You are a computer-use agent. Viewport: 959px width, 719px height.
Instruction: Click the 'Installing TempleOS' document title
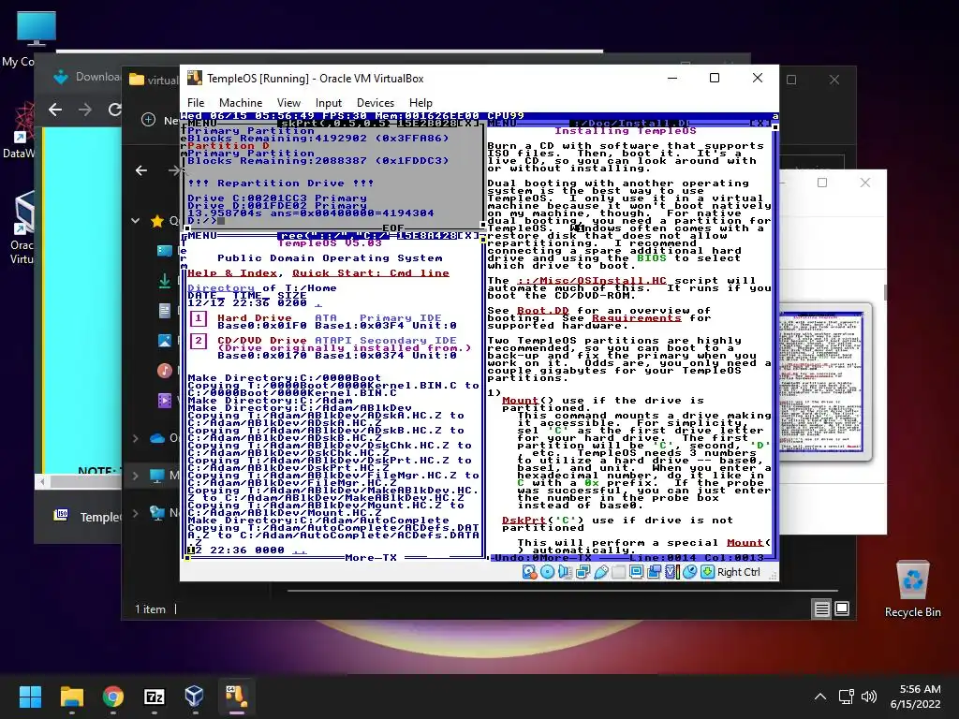pyautogui.click(x=625, y=131)
